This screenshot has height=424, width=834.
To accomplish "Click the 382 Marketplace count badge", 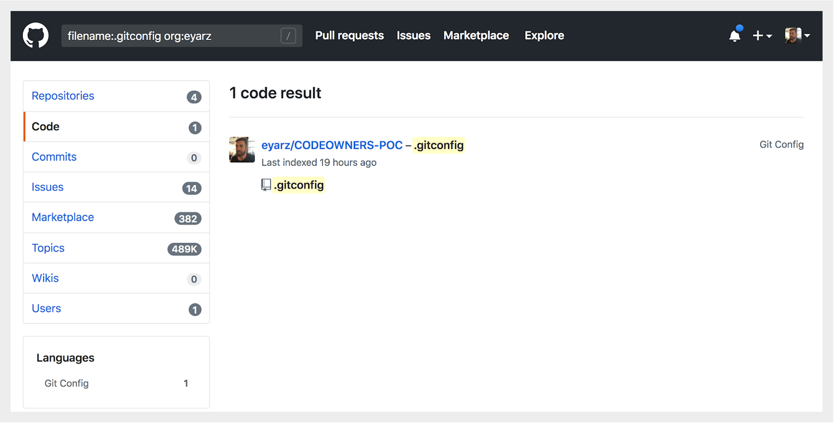I will click(x=188, y=219).
